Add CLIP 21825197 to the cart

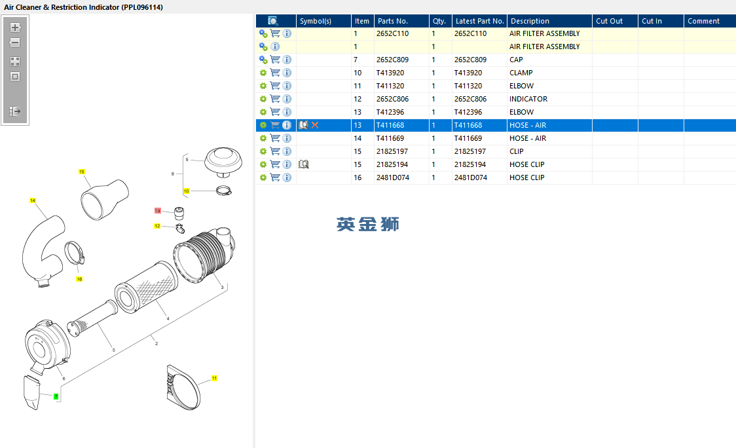275,152
